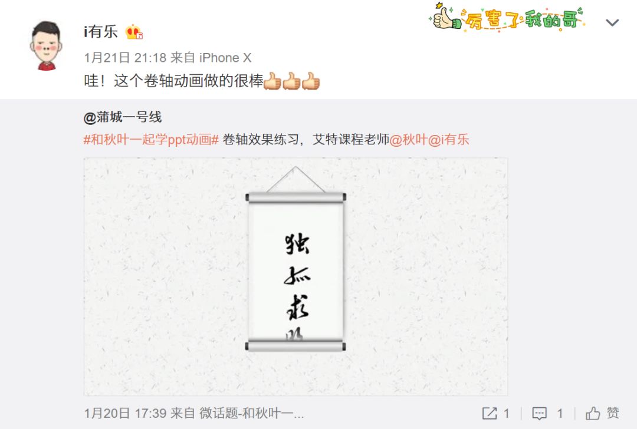This screenshot has height=429, width=637.
Task: Expand the post options chevron
Action: tap(612, 23)
